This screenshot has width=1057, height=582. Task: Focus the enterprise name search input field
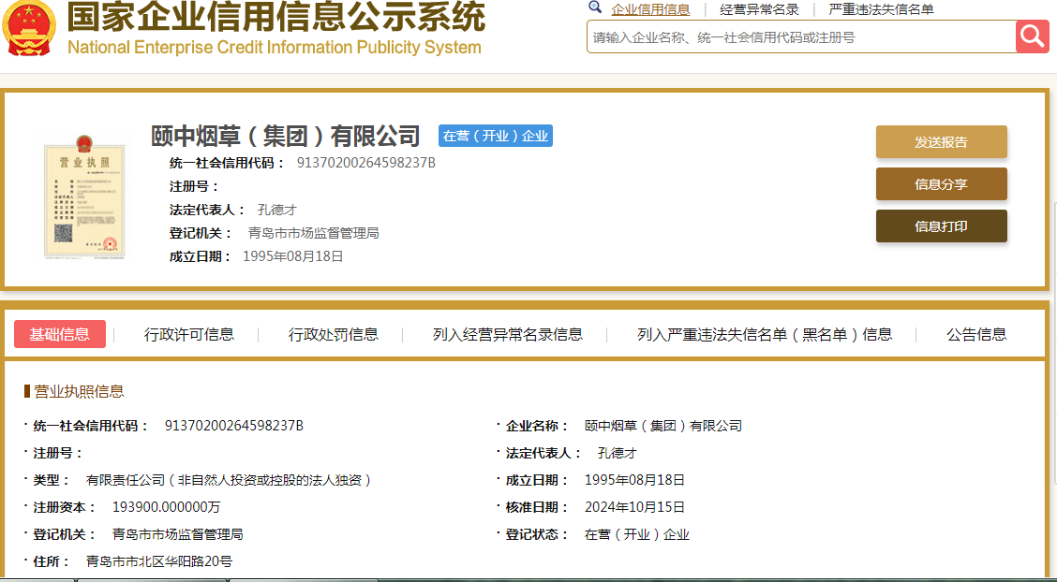point(800,37)
